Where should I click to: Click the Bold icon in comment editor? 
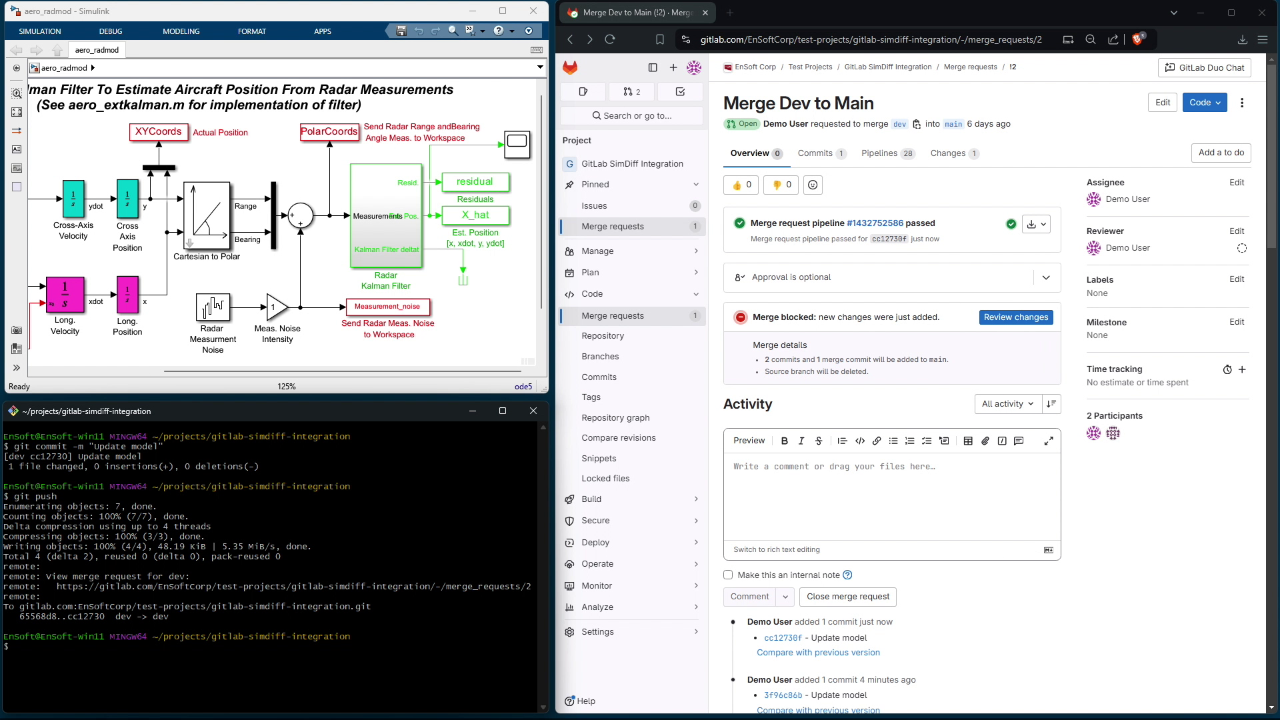tap(785, 441)
